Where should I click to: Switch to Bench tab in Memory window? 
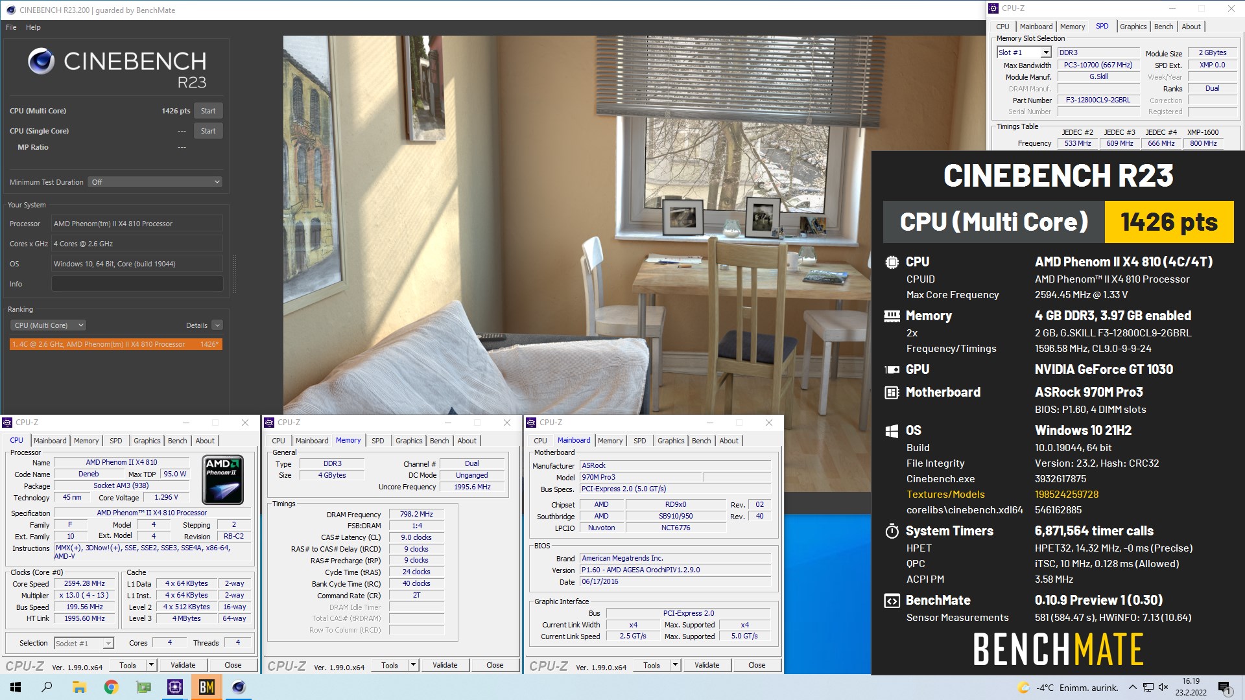[439, 441]
